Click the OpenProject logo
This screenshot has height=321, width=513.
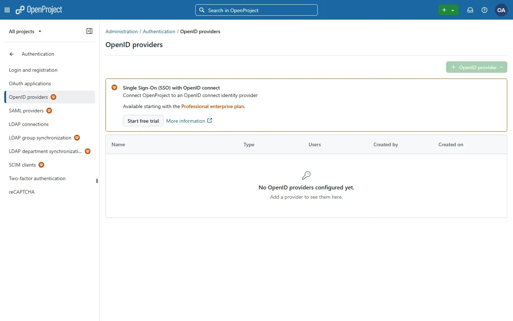pyautogui.click(x=39, y=10)
